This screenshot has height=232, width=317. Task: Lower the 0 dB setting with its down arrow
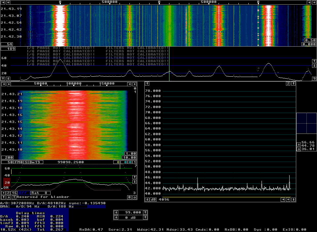pyautogui.click(x=116, y=218)
